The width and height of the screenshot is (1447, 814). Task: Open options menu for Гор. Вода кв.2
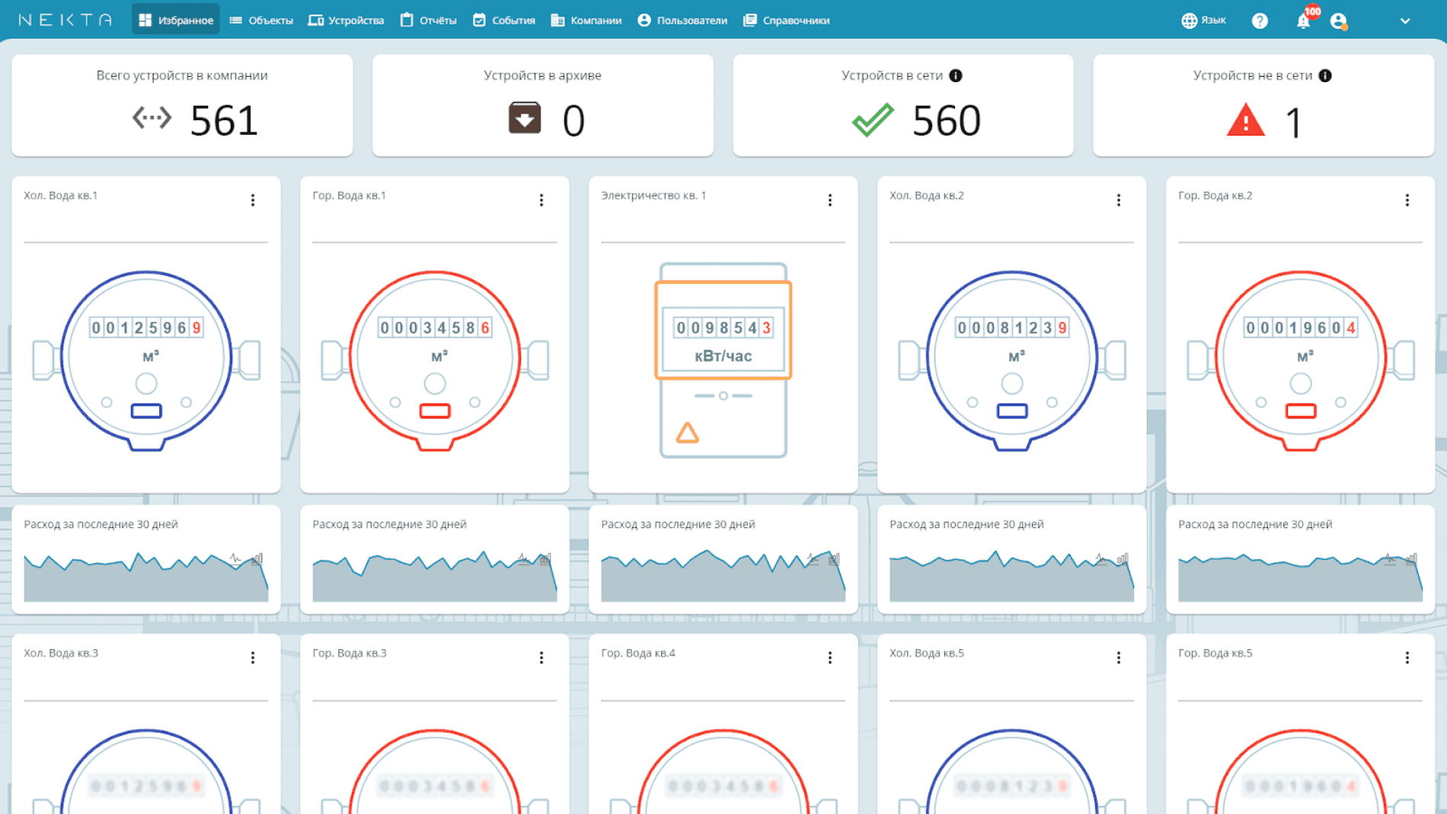pos(1407,200)
